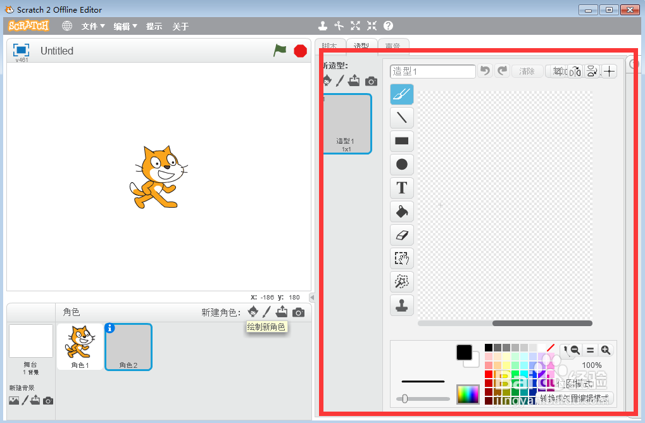645x423 pixels.
Task: Select the Shrink sprite tool
Action: [372, 26]
